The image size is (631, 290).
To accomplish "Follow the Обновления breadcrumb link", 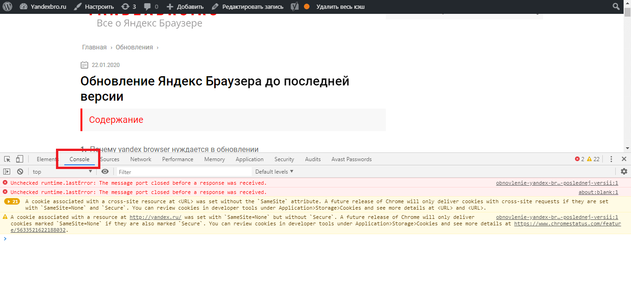I will tap(134, 47).
